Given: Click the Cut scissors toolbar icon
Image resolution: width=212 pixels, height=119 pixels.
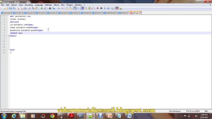Looking at the screenshot, I should [29, 8].
